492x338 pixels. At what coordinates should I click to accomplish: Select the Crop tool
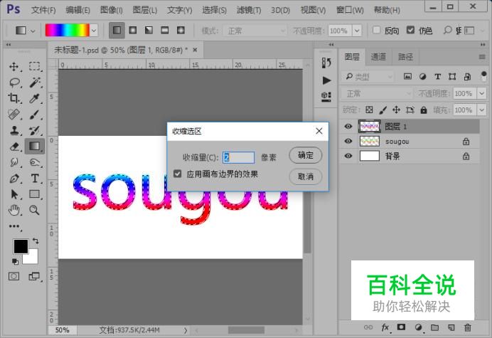14,99
